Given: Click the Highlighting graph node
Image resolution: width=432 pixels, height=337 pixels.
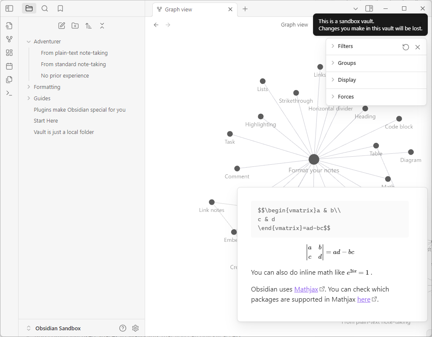Looking at the screenshot, I should click(x=261, y=117).
